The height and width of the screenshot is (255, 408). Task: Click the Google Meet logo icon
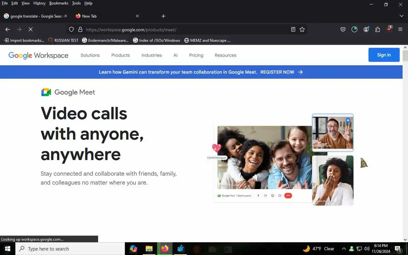coord(46,92)
